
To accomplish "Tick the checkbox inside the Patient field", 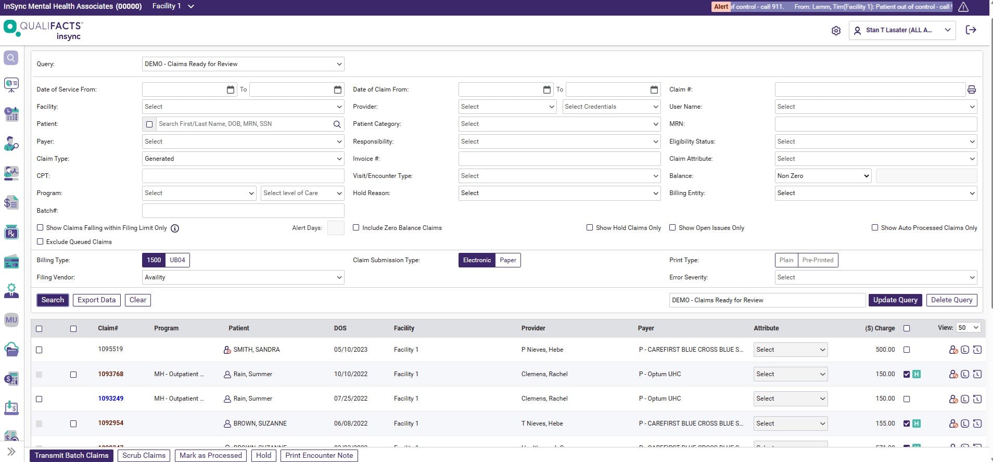I will (x=149, y=124).
